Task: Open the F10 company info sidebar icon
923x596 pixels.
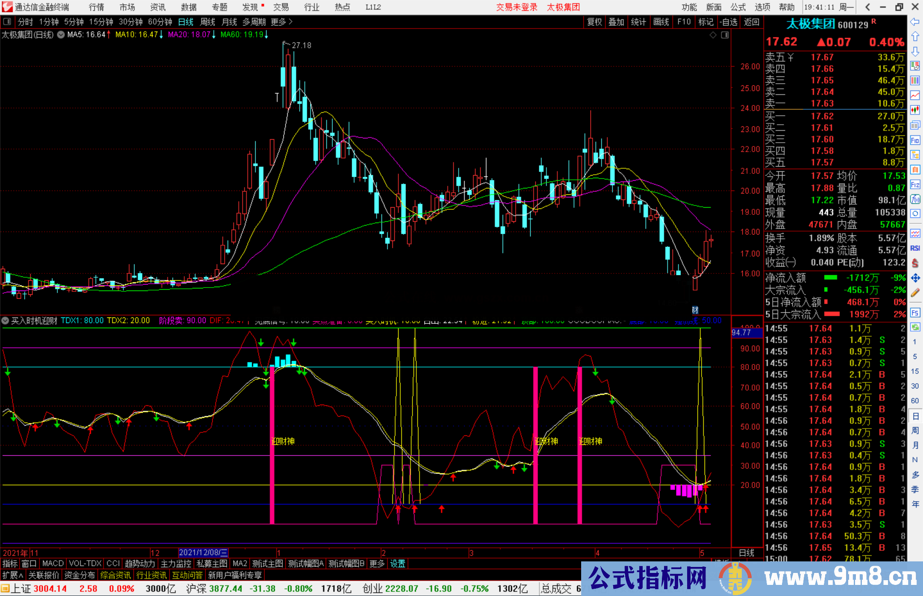Action: [915, 141]
